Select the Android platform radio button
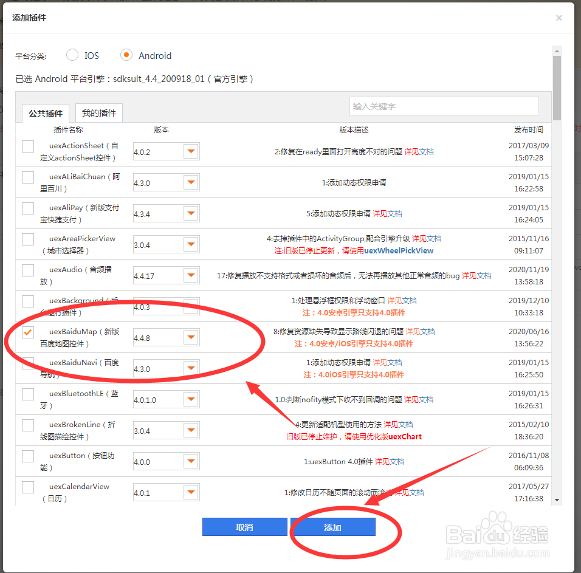The image size is (581, 573). pyautogui.click(x=126, y=55)
